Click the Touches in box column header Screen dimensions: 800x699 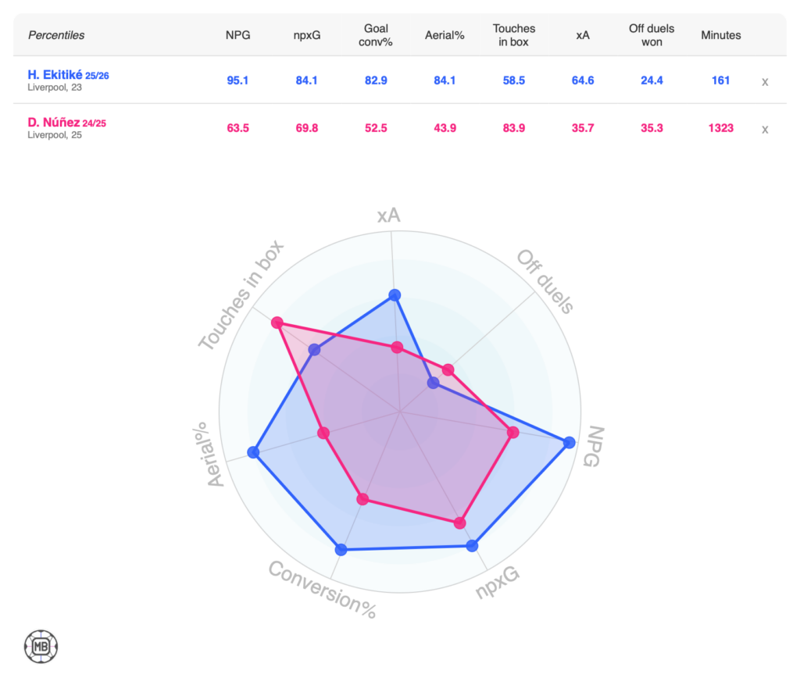click(514, 35)
